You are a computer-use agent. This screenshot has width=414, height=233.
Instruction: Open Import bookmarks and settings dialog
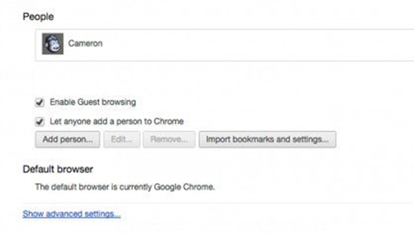(x=267, y=139)
